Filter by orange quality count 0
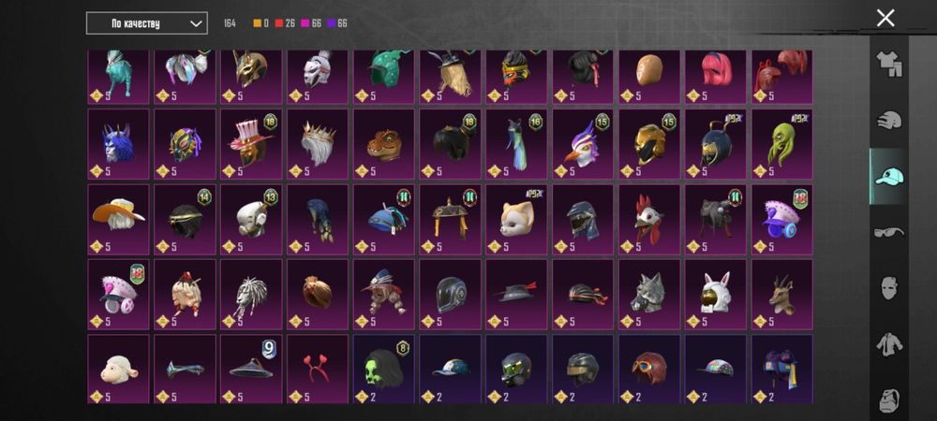Viewport: 937px width, 421px height. [261, 23]
